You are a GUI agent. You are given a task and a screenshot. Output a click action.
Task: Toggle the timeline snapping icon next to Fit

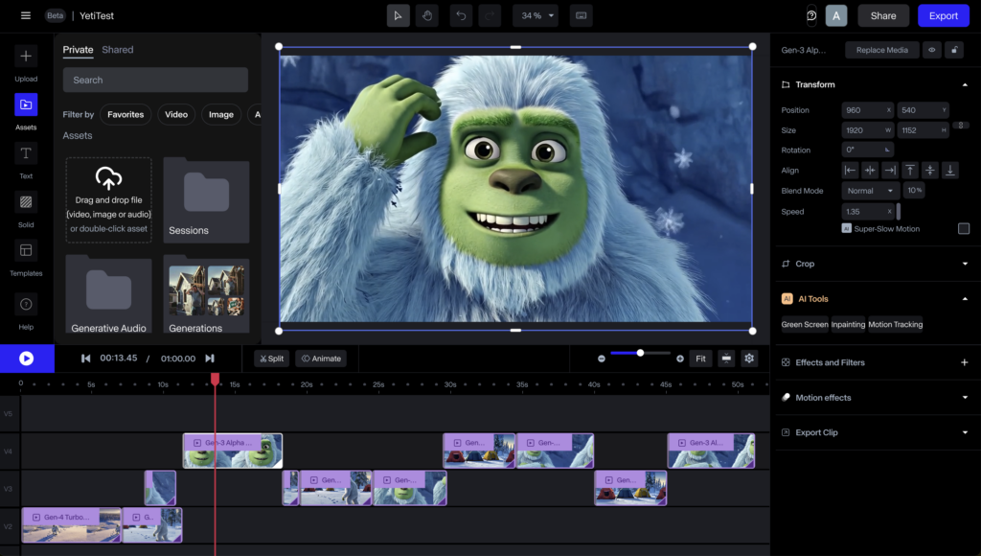point(726,359)
